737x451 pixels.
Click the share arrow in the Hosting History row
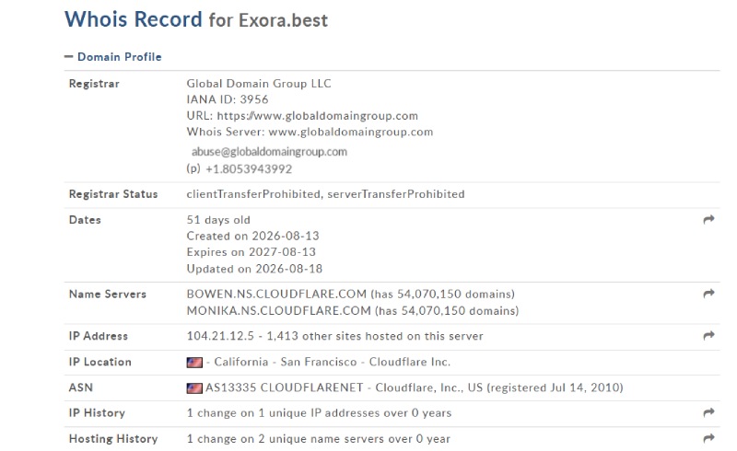(708, 438)
